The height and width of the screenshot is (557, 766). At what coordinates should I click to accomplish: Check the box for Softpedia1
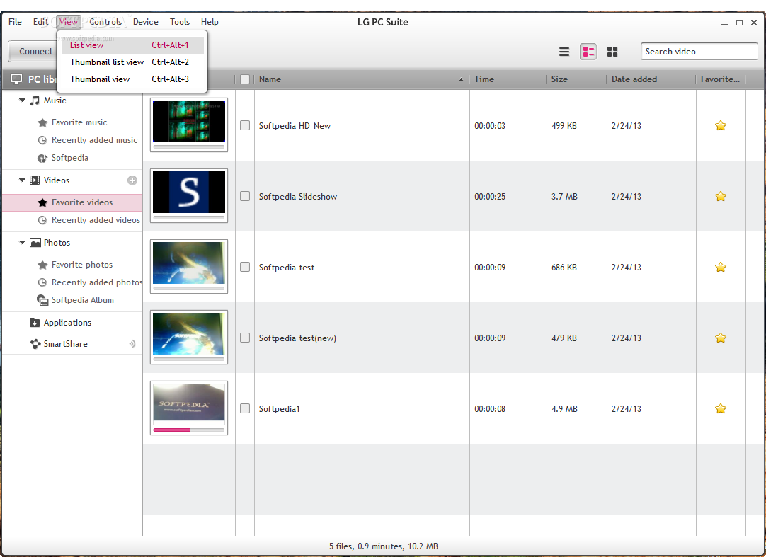click(245, 409)
